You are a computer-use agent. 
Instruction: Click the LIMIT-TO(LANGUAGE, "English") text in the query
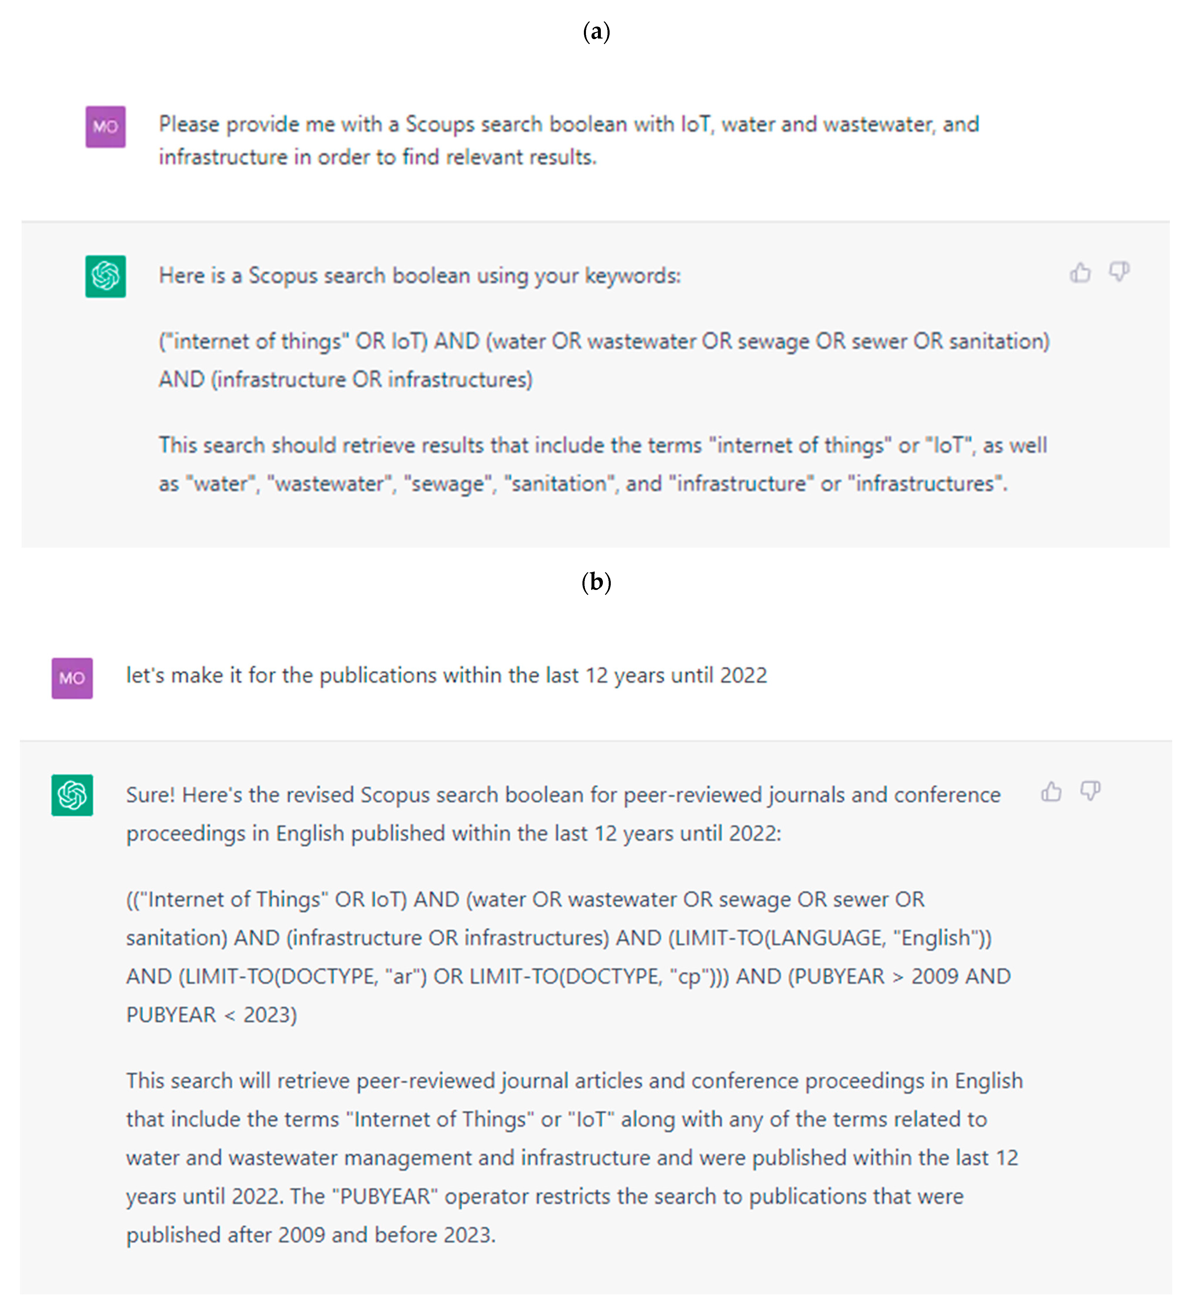[830, 938]
